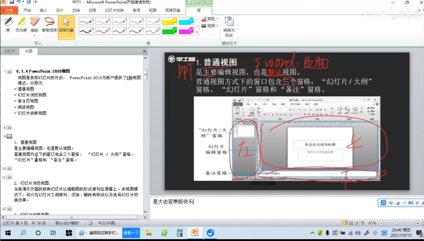Open the 审阅 review tab

click(x=136, y=10)
